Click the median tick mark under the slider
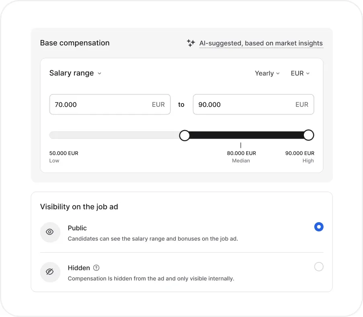The height and width of the screenshot is (317, 363). [x=241, y=145]
